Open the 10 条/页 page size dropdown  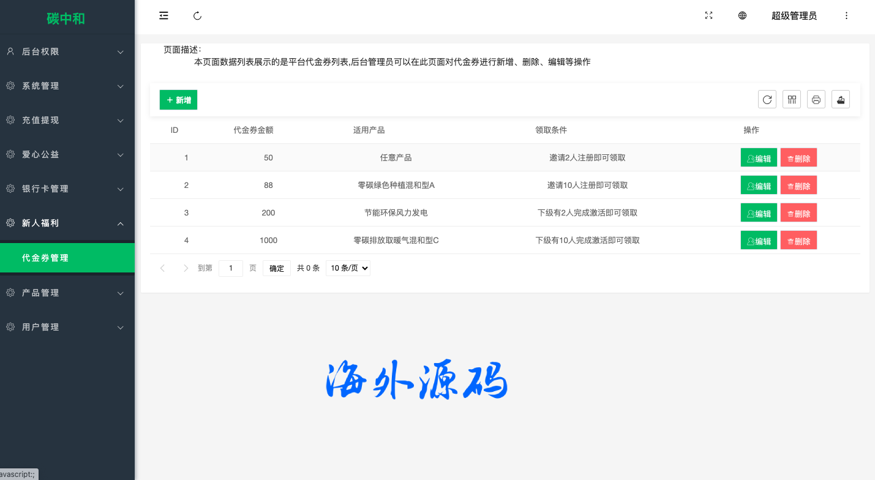[348, 268]
